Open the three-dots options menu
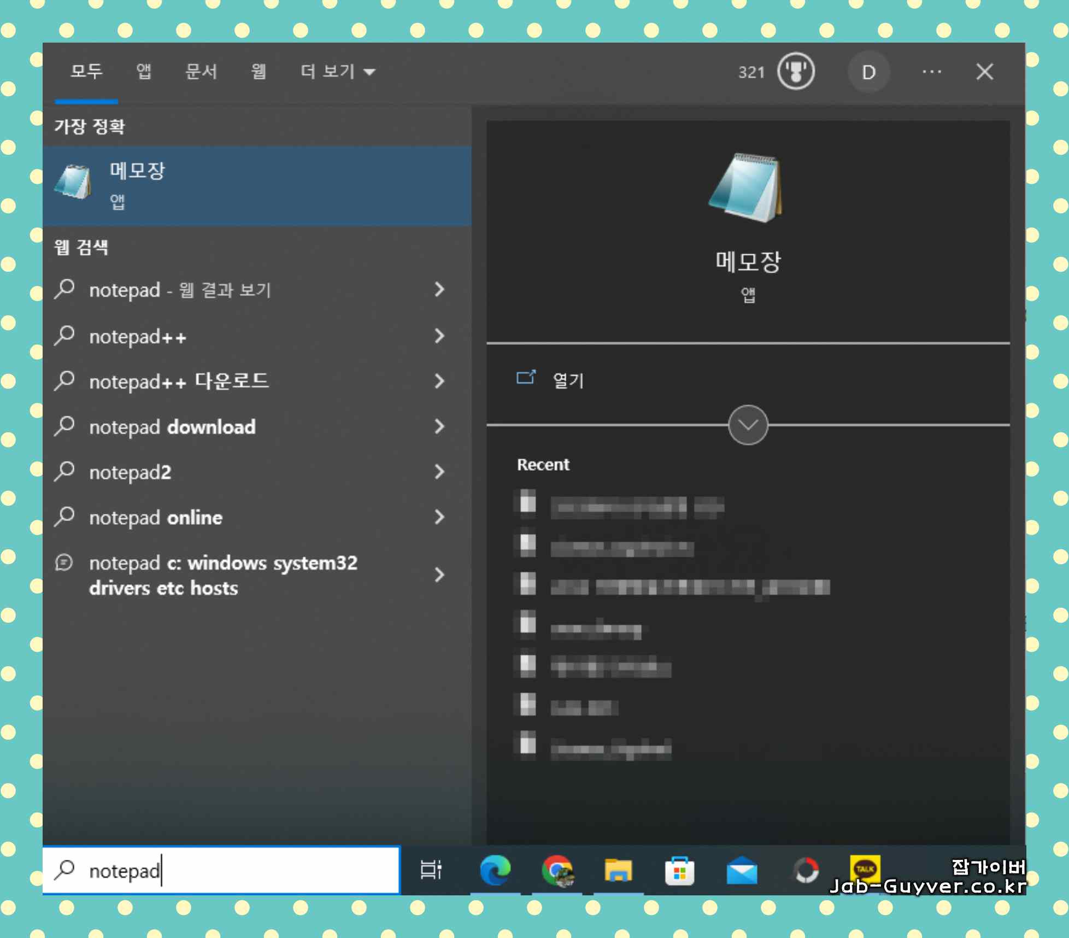 pos(931,72)
